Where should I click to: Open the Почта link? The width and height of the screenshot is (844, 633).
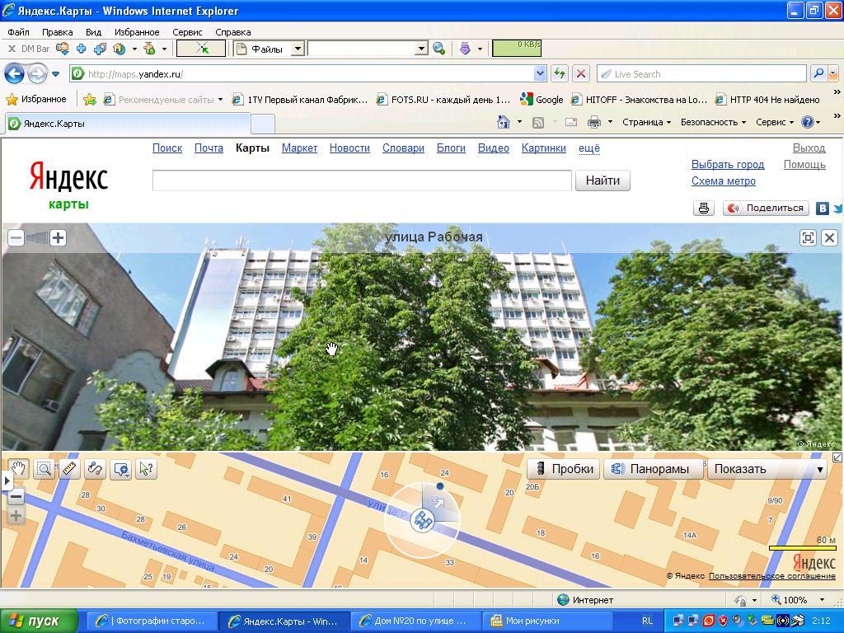(x=209, y=148)
